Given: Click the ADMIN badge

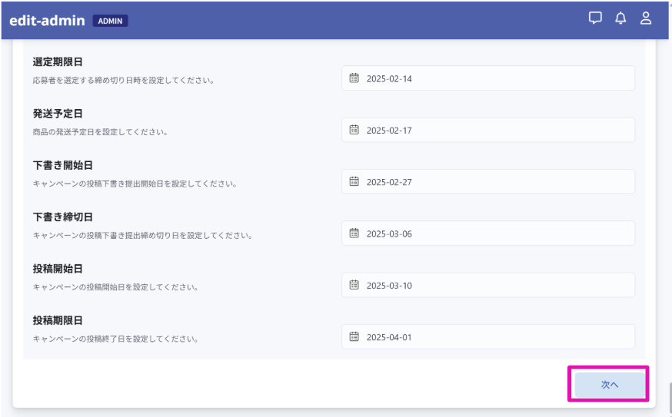Looking at the screenshot, I should coord(110,22).
